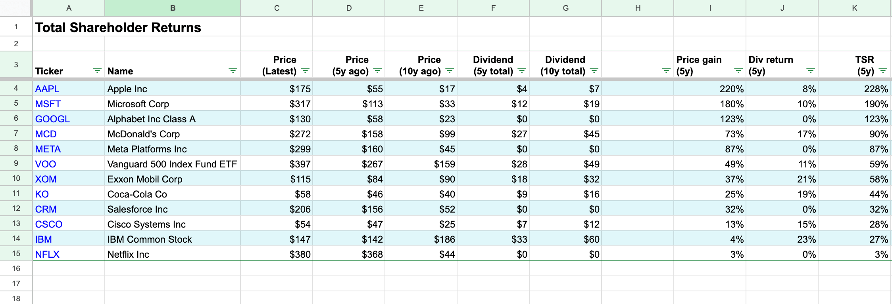
Task: Open the Dividend (10y total) filter icon
Action: [x=594, y=71]
